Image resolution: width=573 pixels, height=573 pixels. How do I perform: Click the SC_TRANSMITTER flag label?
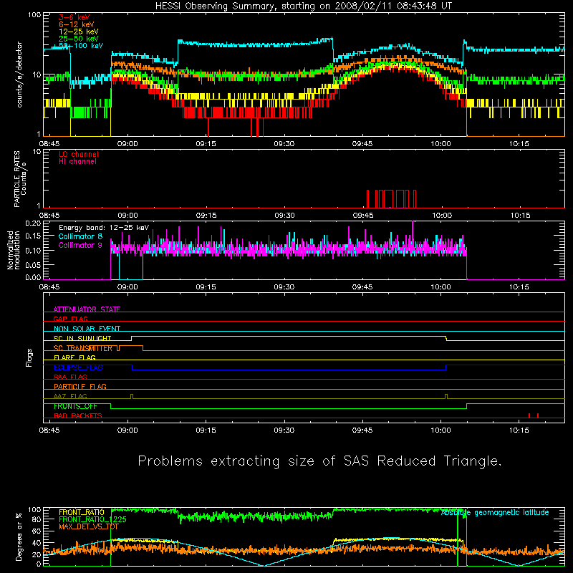[83, 348]
